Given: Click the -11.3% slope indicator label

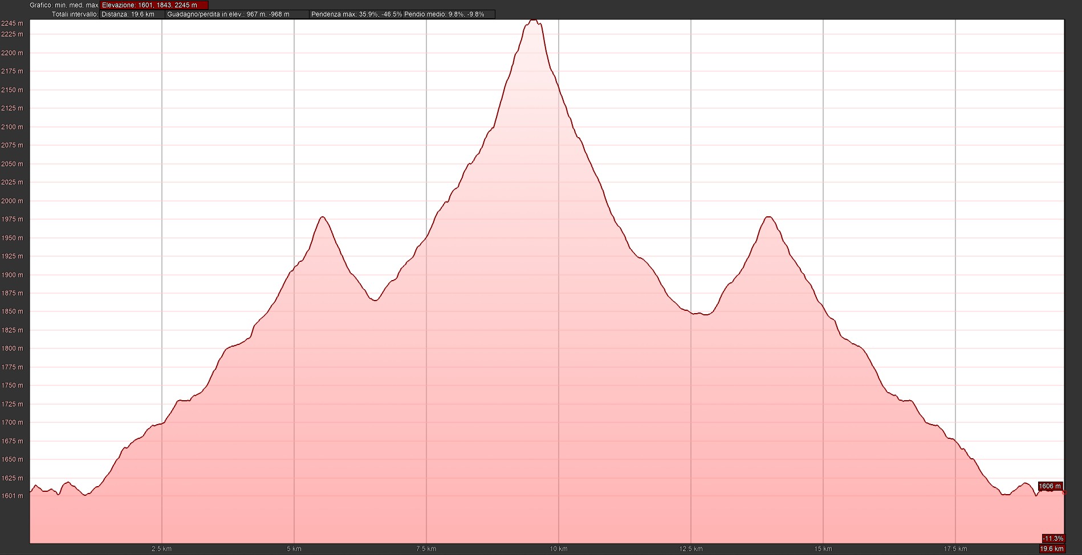Looking at the screenshot, I should click(1052, 538).
